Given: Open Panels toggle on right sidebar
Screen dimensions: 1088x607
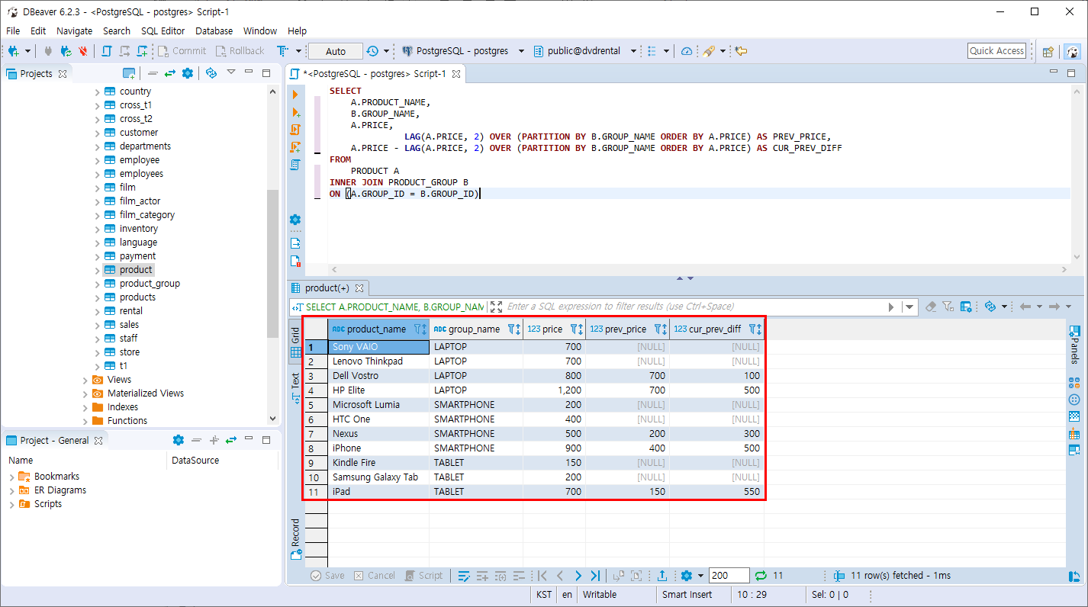Looking at the screenshot, I should pyautogui.click(x=1074, y=345).
